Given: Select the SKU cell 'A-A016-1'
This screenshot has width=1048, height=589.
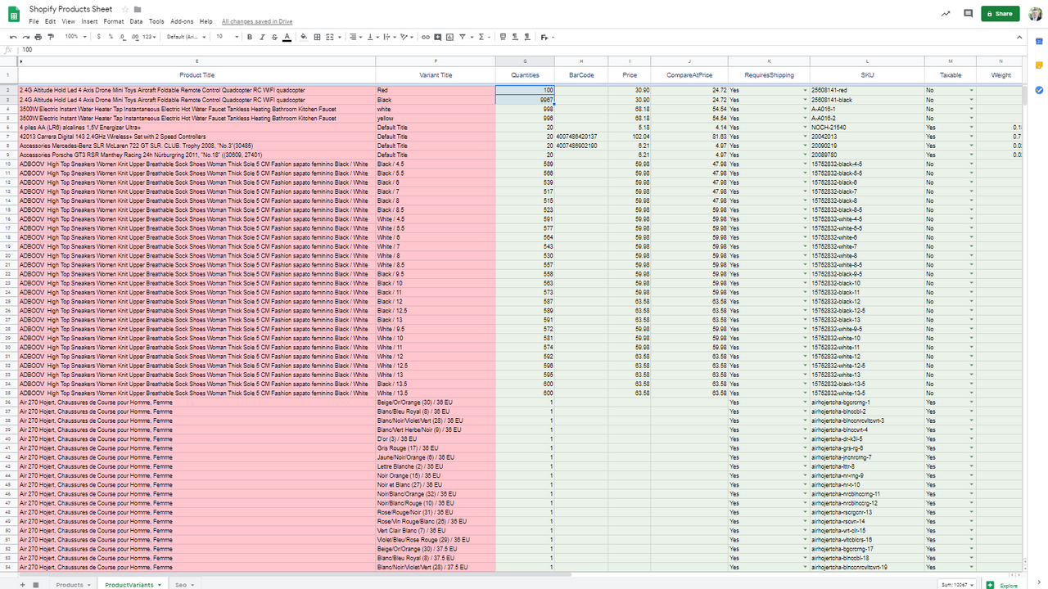Looking at the screenshot, I should point(867,109).
